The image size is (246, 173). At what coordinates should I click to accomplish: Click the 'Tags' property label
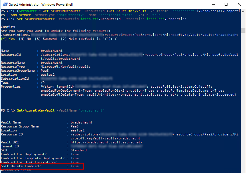[x=5, y=83]
